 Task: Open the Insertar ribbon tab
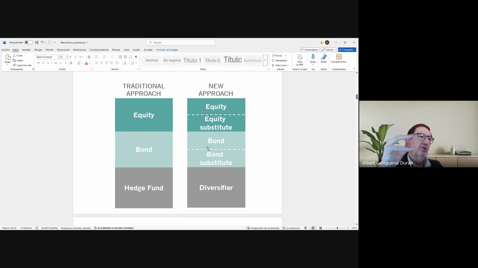(x=26, y=50)
